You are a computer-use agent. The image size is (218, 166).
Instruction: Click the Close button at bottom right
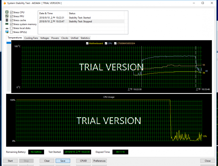(208, 161)
